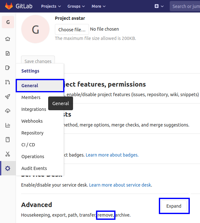Expand the More menu in navbar
Image resolution: width=200 pixels, height=223 pixels.
tap(98, 6)
